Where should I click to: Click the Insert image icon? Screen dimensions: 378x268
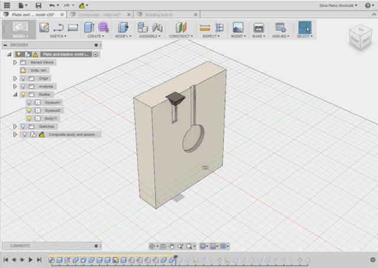(x=238, y=27)
